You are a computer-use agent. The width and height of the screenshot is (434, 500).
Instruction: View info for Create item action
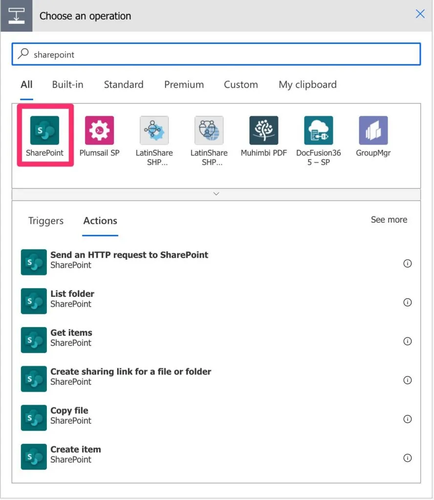407,458
